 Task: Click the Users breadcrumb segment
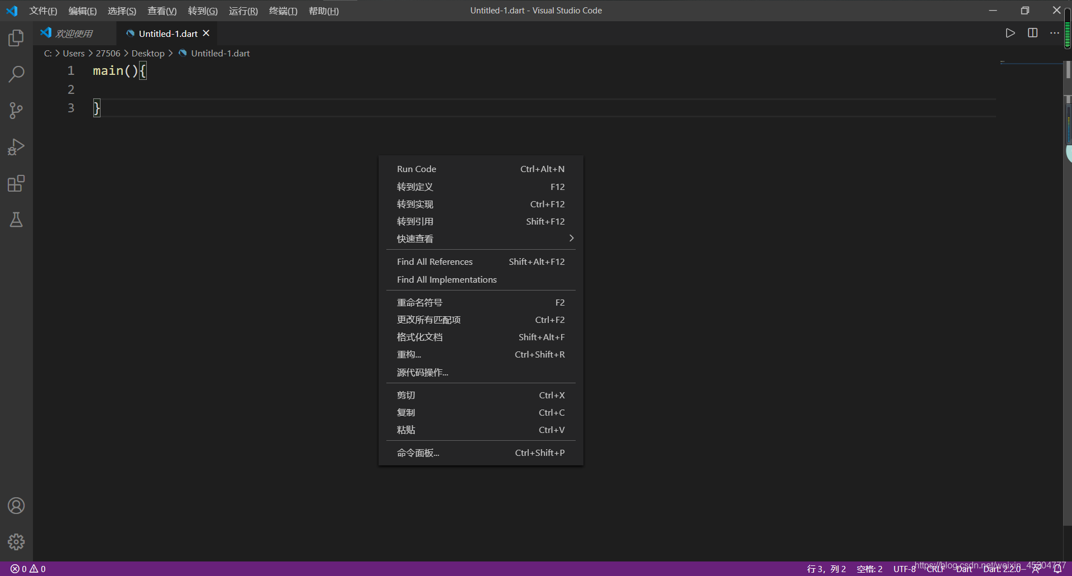click(x=74, y=53)
